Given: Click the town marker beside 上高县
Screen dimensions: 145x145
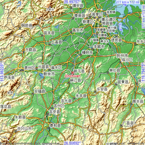Looking at the screenshot, I should pyautogui.click(x=50, y=44).
